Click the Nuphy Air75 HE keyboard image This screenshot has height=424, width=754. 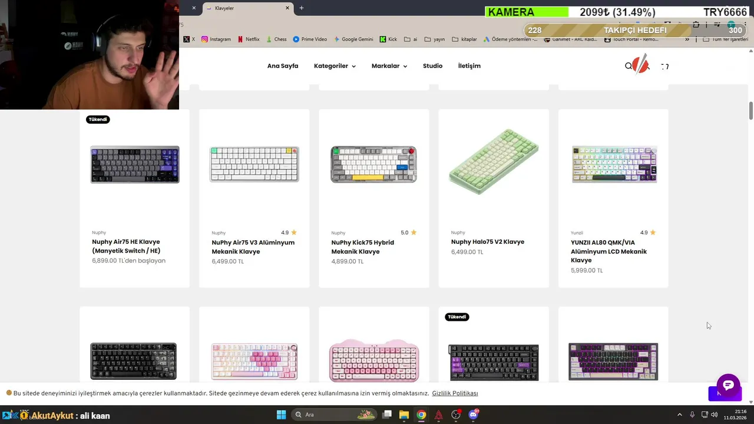(135, 165)
